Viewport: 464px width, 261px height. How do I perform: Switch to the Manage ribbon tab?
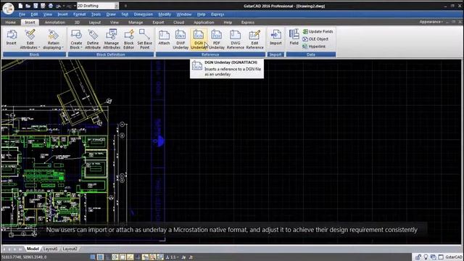136,22
